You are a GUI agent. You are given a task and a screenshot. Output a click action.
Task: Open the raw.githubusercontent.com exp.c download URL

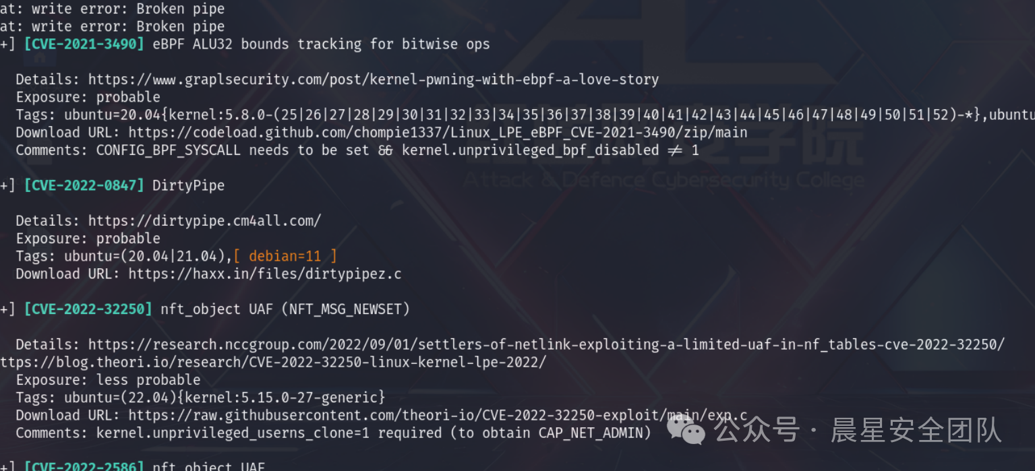click(438, 415)
